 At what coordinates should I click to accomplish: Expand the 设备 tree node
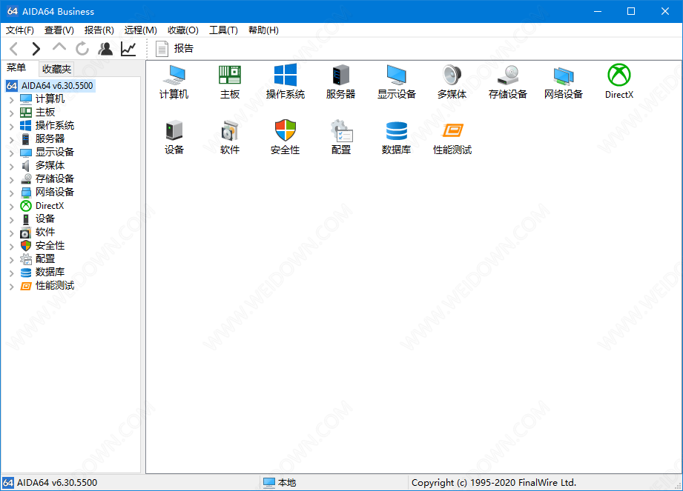click(11, 220)
